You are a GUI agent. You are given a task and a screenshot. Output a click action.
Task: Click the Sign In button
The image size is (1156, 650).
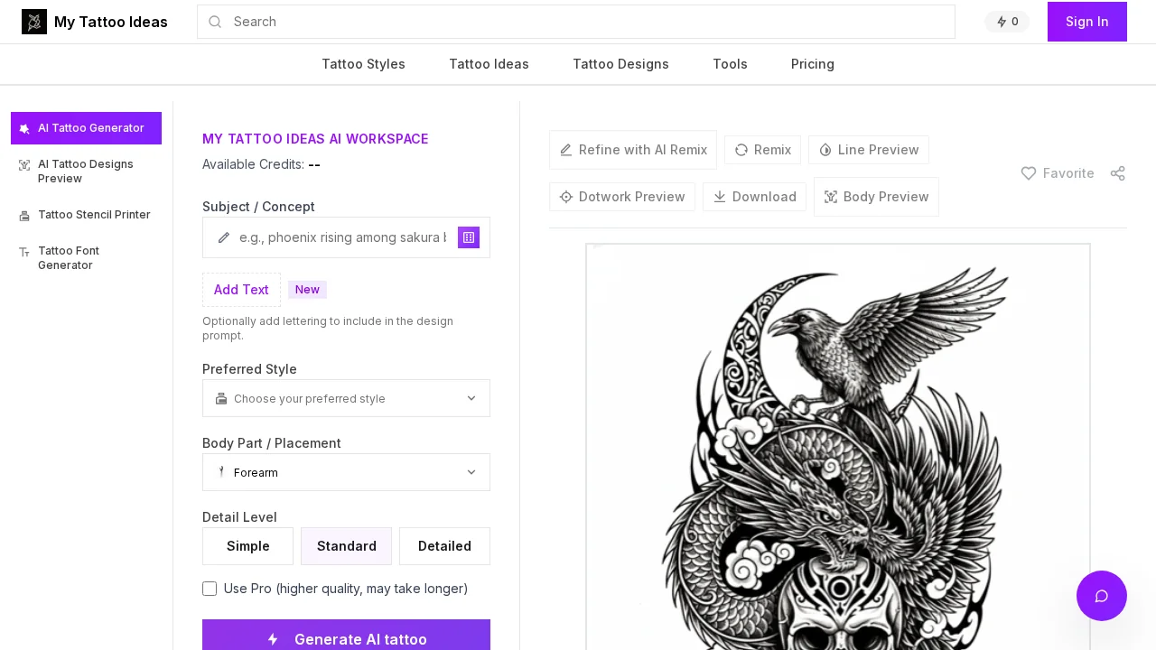coord(1086,22)
